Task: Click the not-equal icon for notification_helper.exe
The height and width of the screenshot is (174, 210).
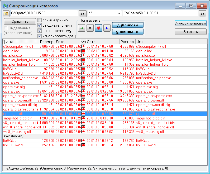Action: point(83,78)
